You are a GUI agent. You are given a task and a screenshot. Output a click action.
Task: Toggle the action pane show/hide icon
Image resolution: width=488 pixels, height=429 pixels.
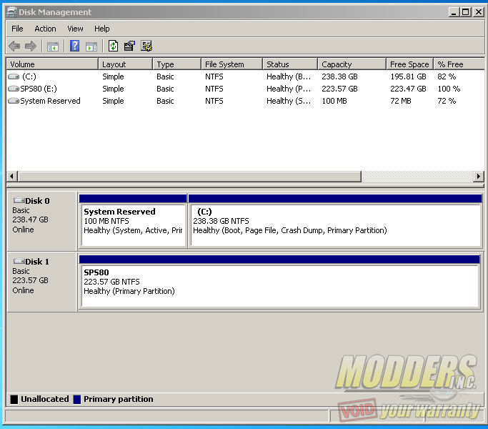[x=91, y=46]
